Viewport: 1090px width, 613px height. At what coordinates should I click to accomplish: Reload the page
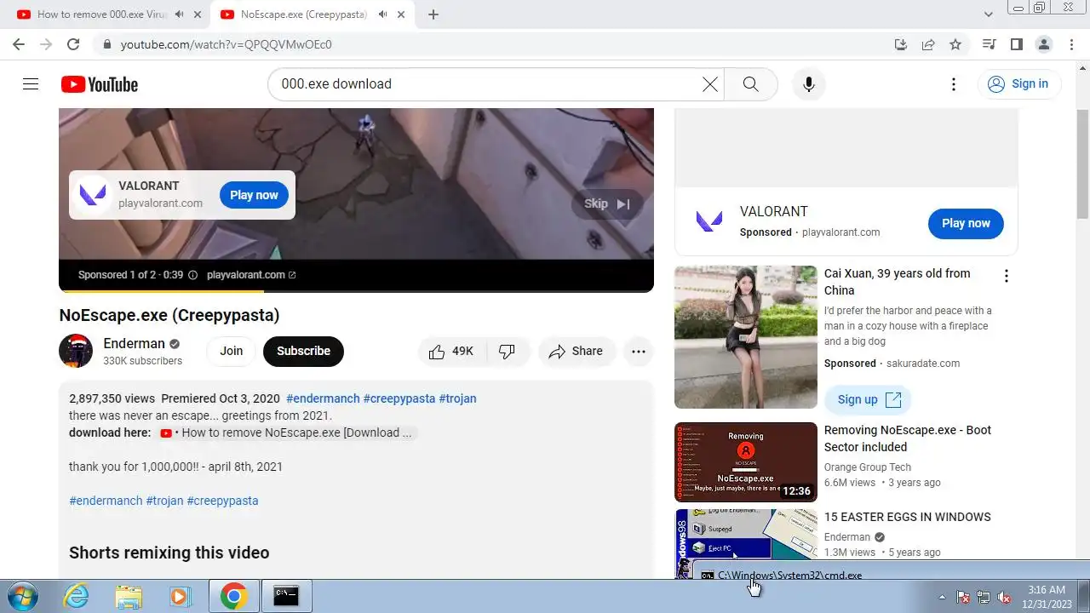point(73,44)
